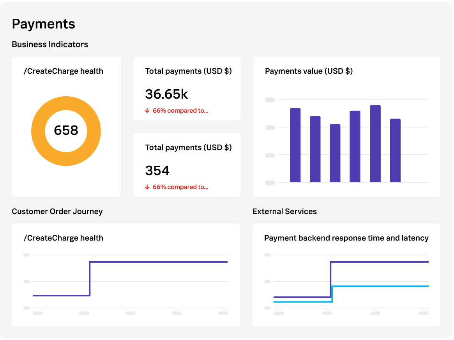
Task: Click the 354 total payments value
Action: coord(157,171)
